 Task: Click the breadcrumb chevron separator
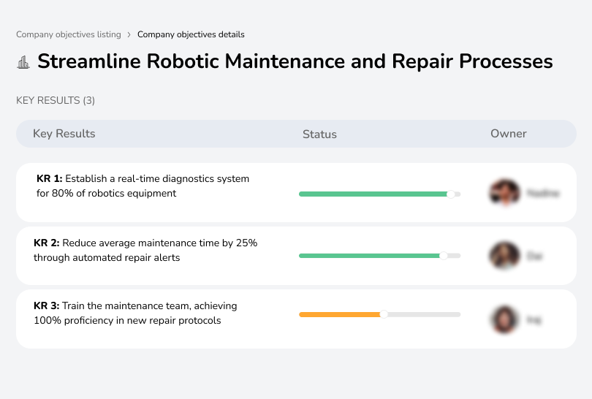[x=129, y=34]
